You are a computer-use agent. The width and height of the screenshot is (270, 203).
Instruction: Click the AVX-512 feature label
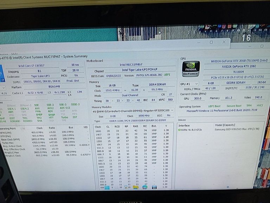65,108
